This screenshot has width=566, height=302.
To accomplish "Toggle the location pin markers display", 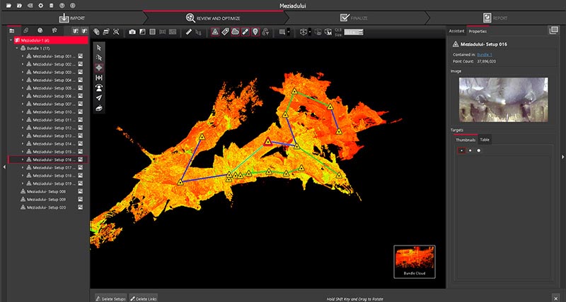I will (255, 32).
